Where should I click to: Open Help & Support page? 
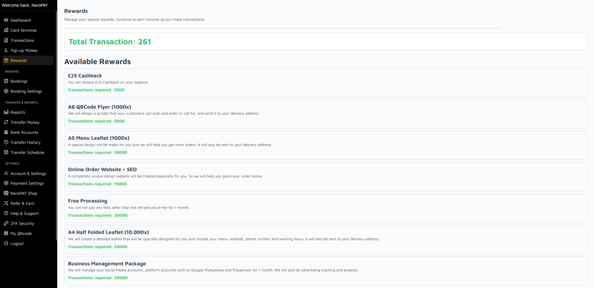25,213
